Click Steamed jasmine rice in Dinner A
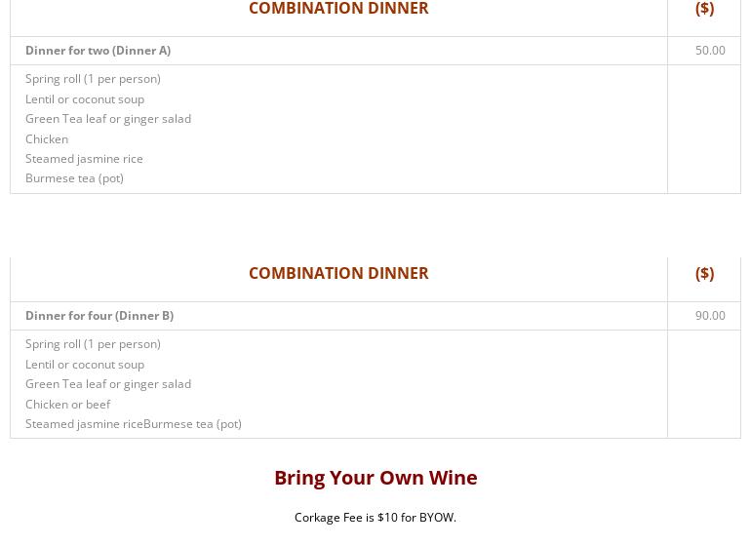The width and height of the screenshot is (751, 546). click(84, 159)
